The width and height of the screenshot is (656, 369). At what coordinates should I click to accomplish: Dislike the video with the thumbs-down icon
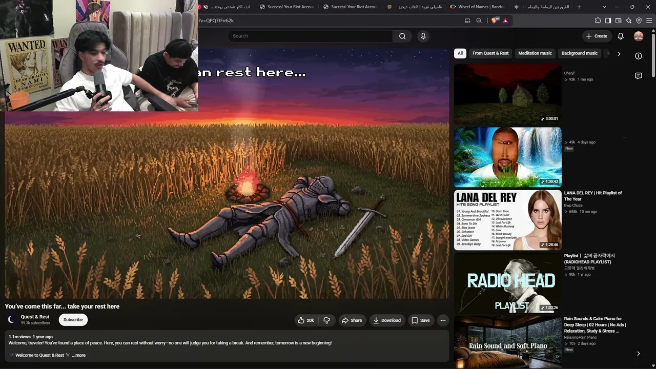pos(327,320)
